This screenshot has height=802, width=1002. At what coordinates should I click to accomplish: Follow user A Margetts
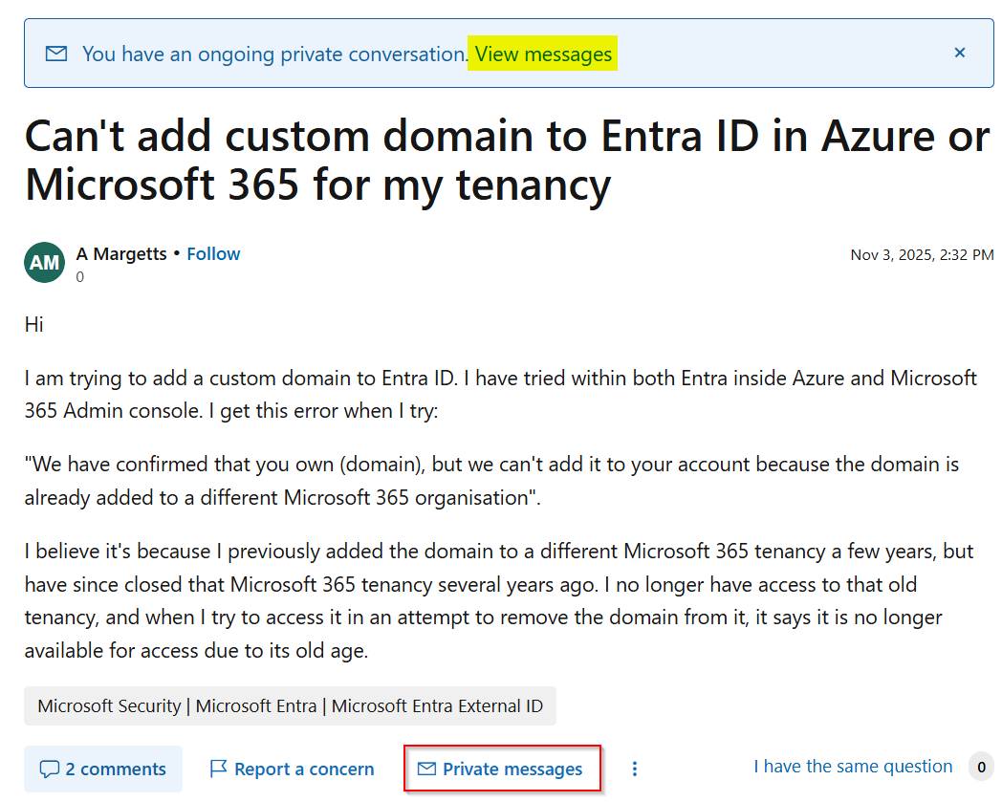(213, 253)
